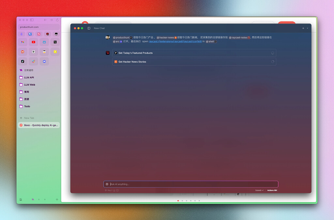Toggle the Arc browser sidebar
This screenshot has width=334, height=220.
pyautogui.click(x=32, y=20)
